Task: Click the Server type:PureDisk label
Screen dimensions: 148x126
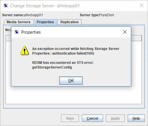Action: pyautogui.click(x=97, y=15)
